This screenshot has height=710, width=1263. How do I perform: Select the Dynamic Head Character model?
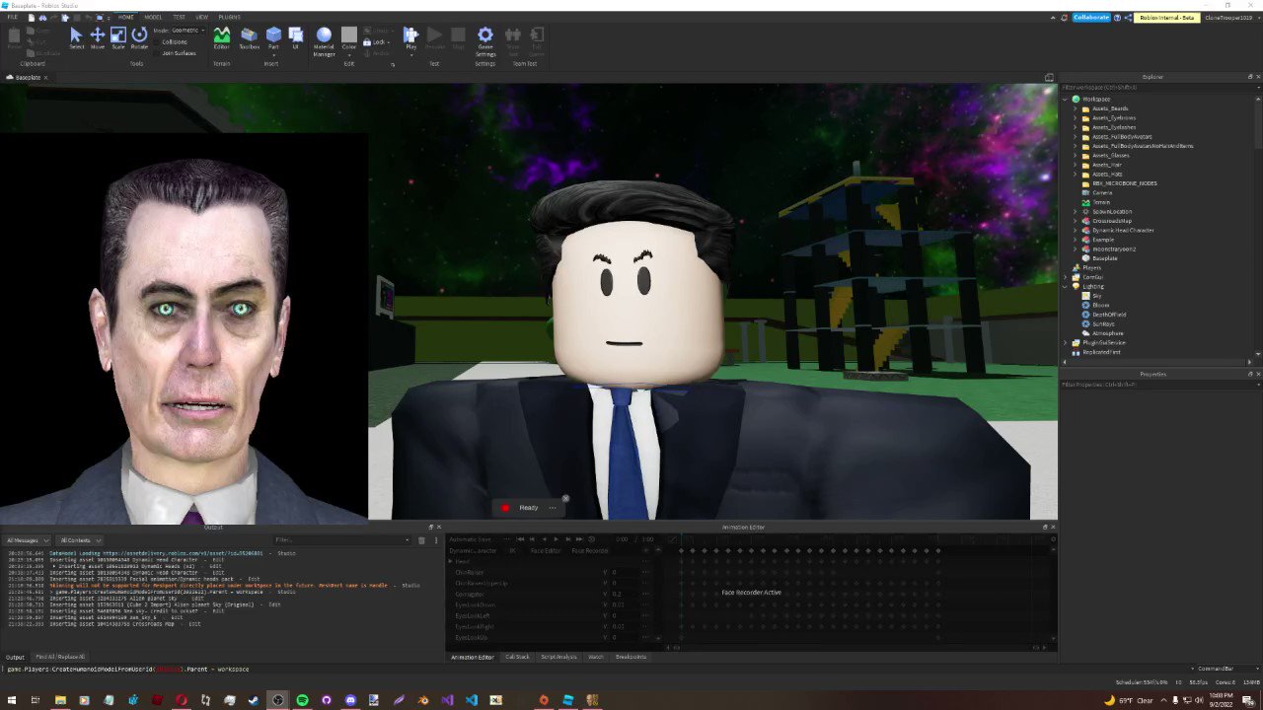tap(1123, 230)
